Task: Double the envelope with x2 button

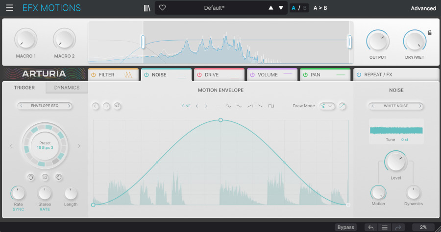Action: (x=117, y=106)
